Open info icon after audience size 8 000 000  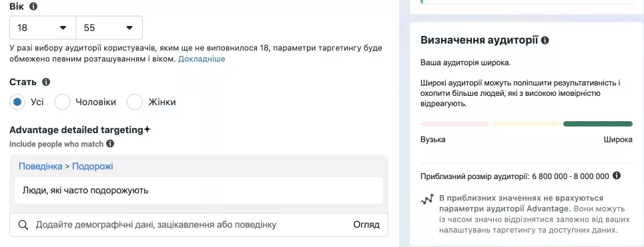tap(616, 176)
